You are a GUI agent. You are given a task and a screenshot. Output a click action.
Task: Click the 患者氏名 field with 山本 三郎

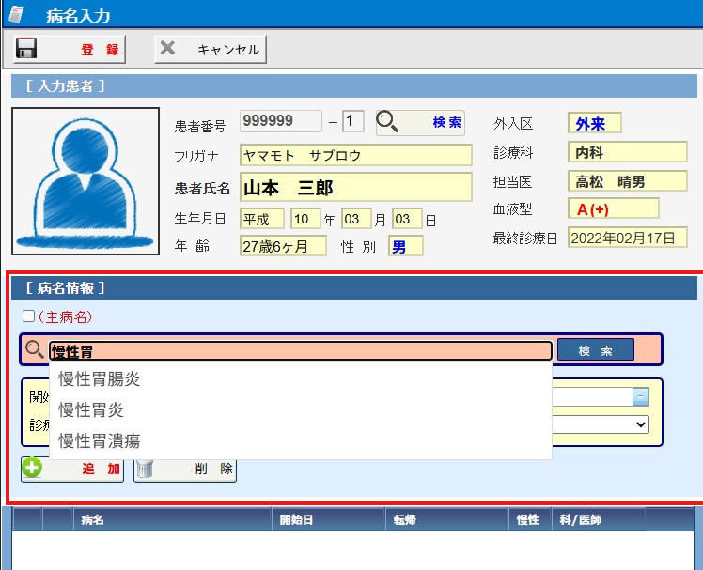355,187
